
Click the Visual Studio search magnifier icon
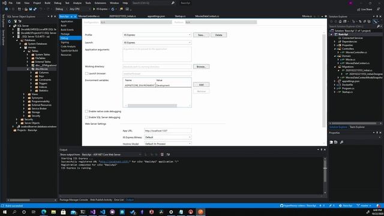click(x=173, y=3)
